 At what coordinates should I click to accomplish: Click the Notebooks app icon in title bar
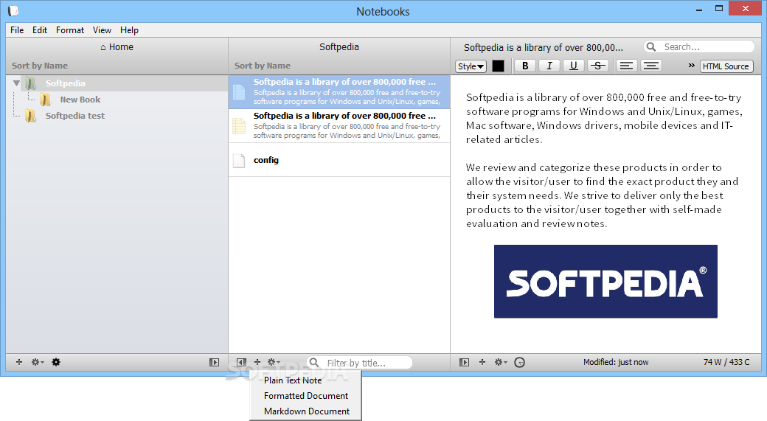click(13, 10)
